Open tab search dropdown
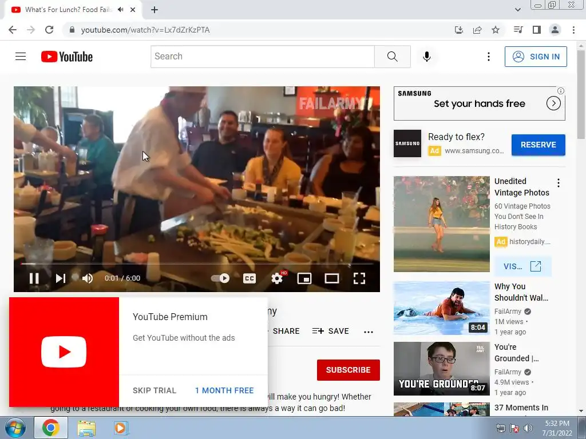Viewport: 586px width, 439px height. coord(517,10)
